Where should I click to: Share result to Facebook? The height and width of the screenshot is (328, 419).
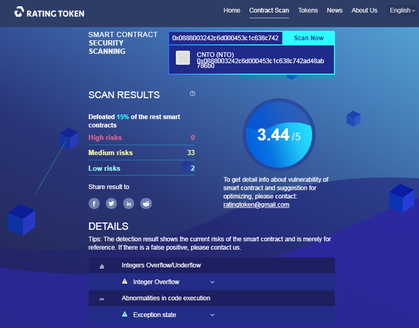click(94, 204)
